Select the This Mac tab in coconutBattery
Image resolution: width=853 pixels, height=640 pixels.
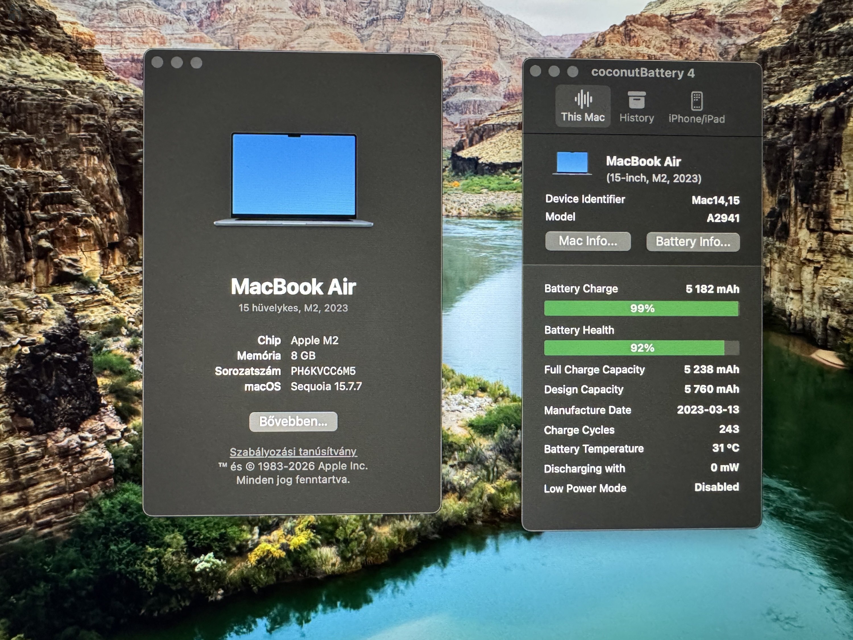[x=583, y=106]
